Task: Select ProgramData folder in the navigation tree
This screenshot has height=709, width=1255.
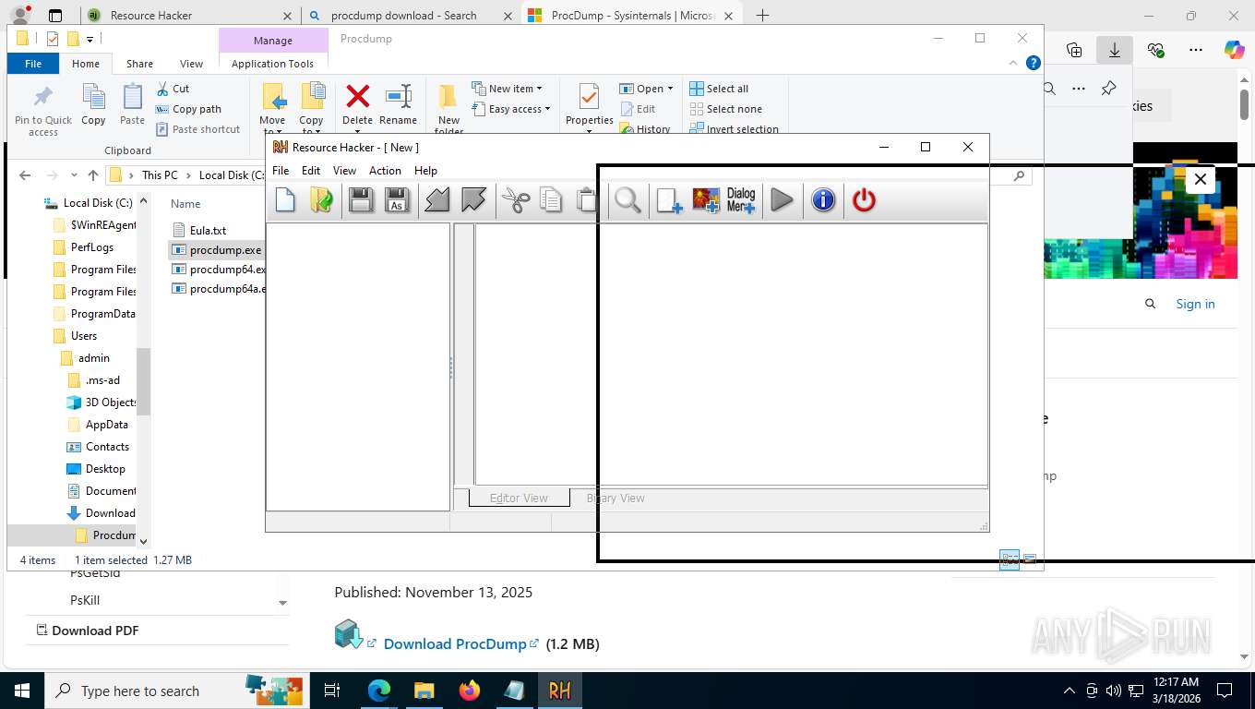Action: pyautogui.click(x=93, y=314)
